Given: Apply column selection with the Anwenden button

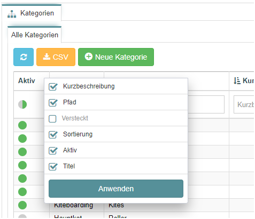Looking at the screenshot, I should coord(116,189).
